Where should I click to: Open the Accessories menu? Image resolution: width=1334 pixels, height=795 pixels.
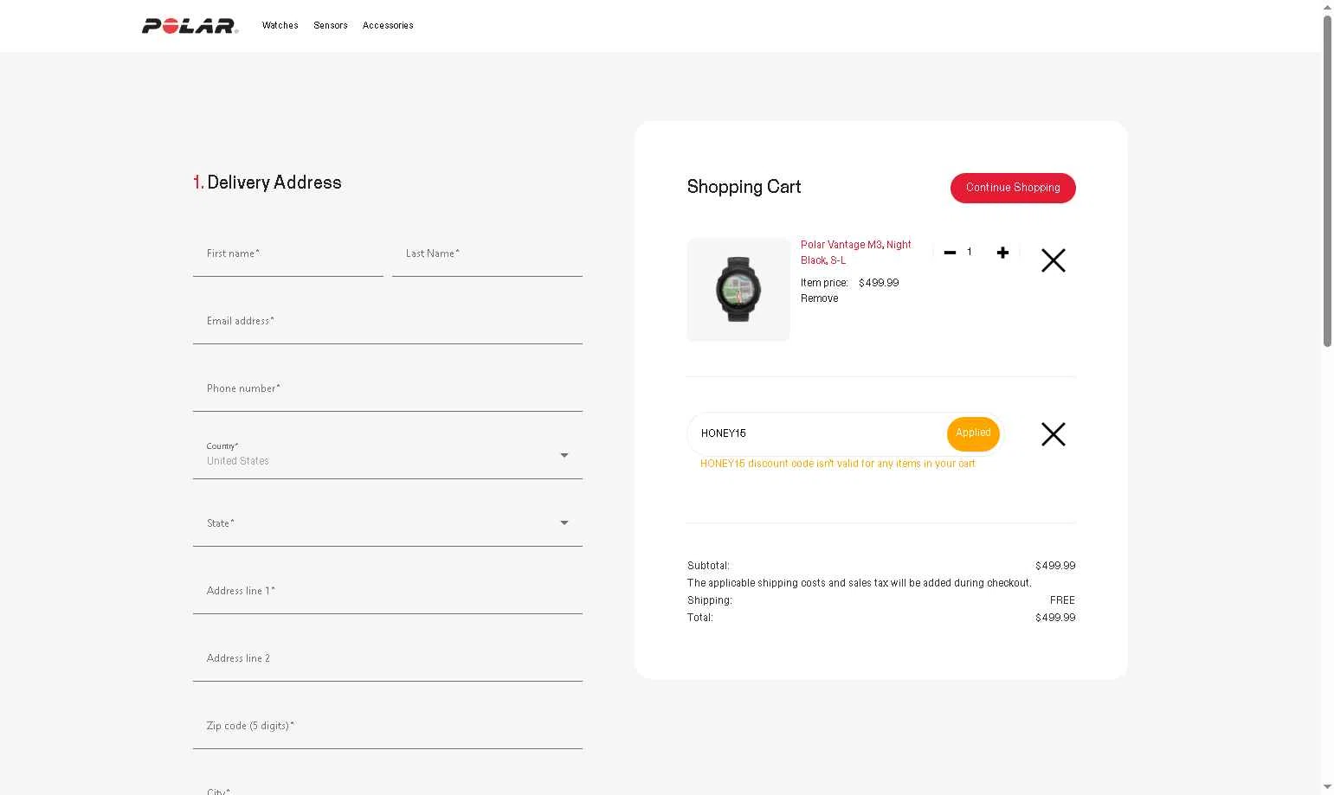(388, 26)
